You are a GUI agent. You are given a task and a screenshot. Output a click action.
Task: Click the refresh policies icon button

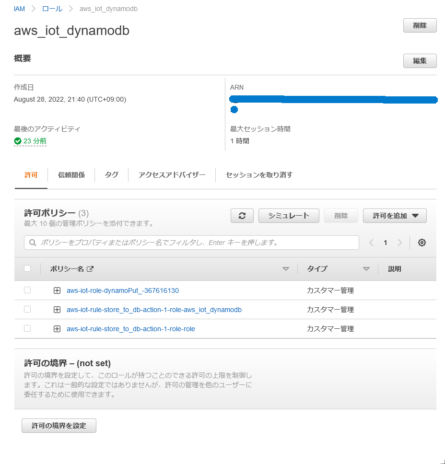click(242, 216)
